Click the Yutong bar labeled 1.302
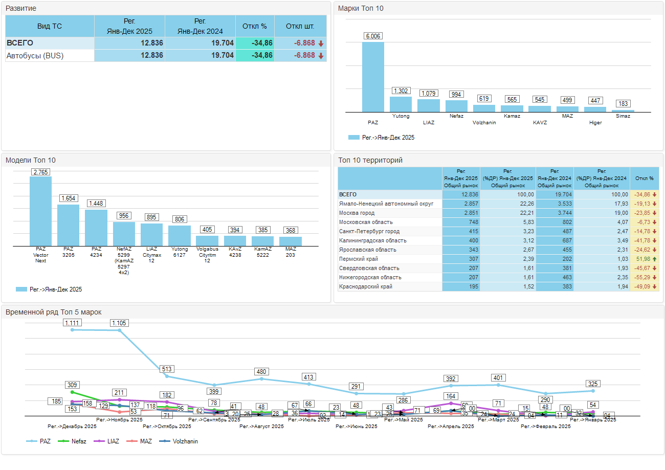The image size is (665, 470). (401, 104)
